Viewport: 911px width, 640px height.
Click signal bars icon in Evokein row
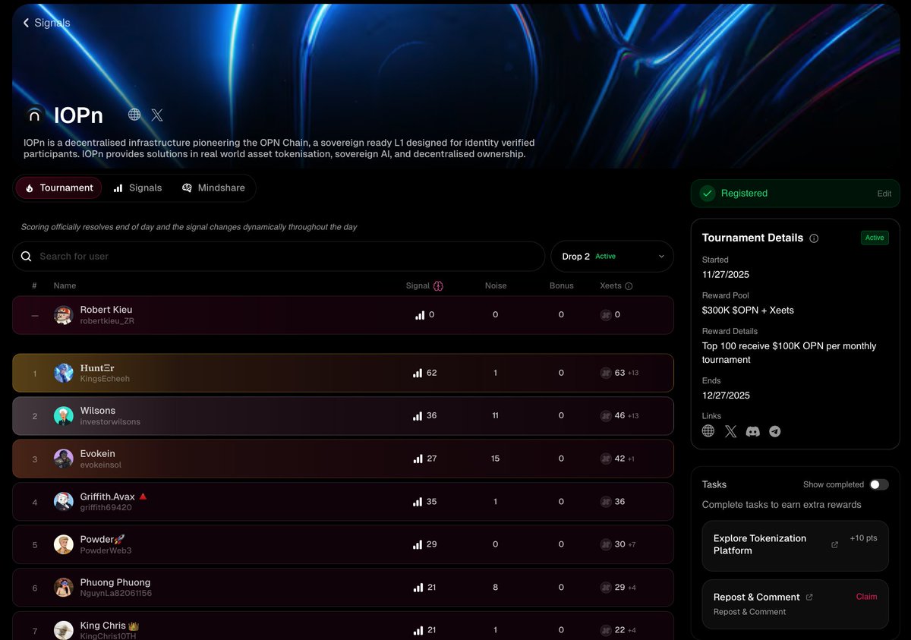pyautogui.click(x=417, y=459)
